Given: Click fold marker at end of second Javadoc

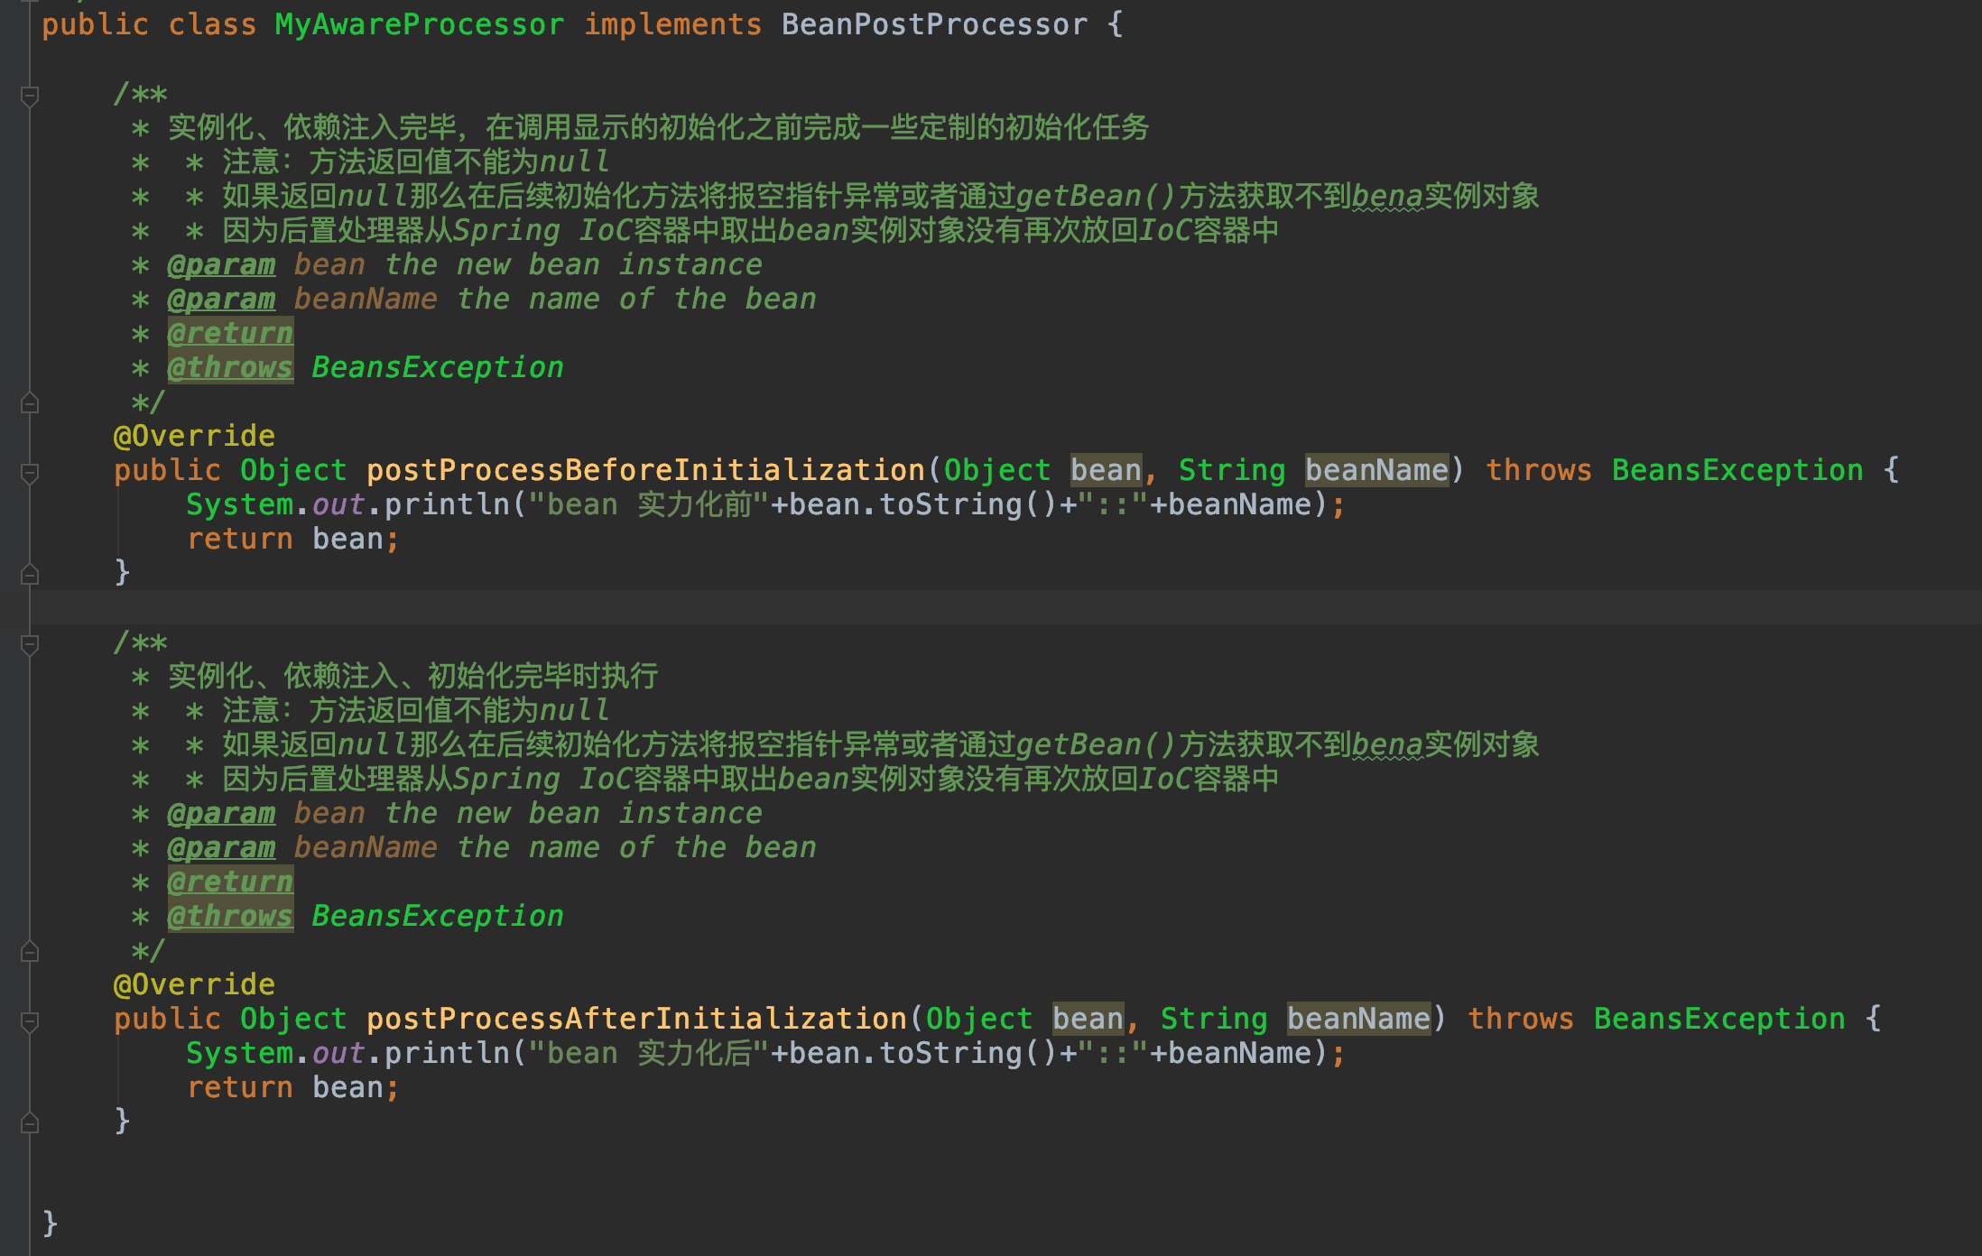Looking at the screenshot, I should (29, 952).
